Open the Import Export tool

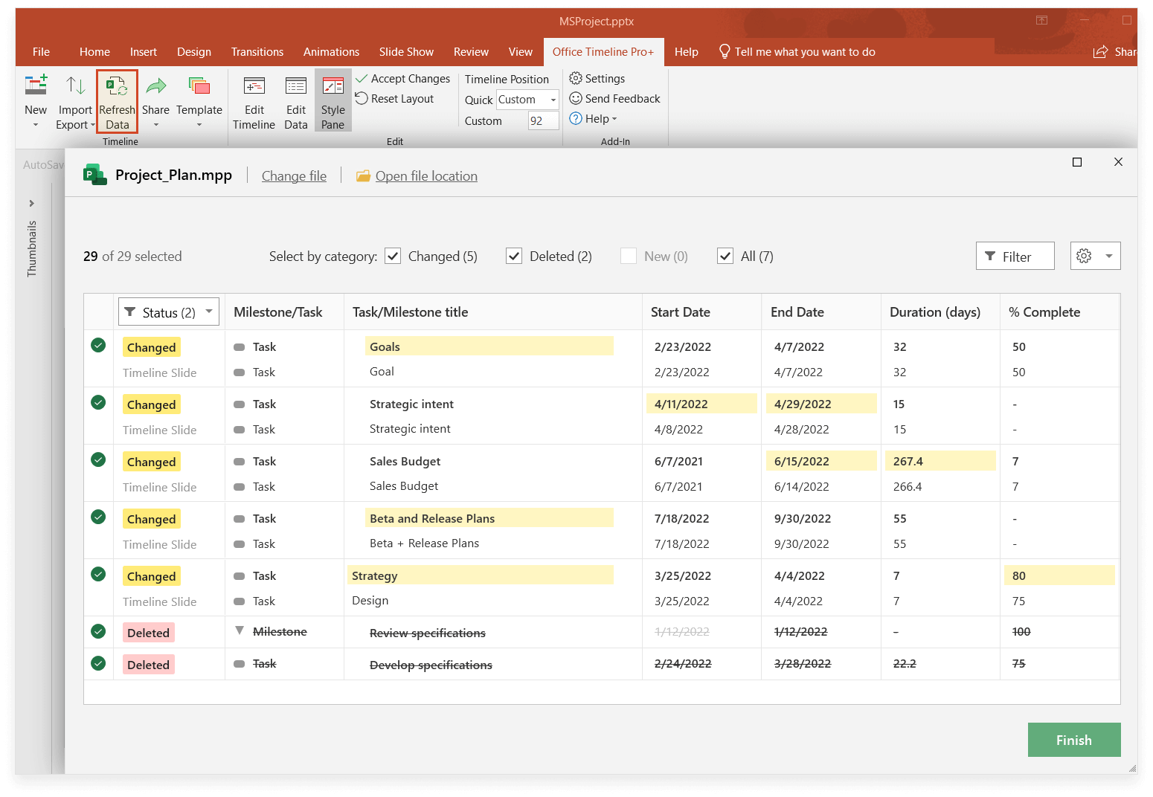[74, 101]
